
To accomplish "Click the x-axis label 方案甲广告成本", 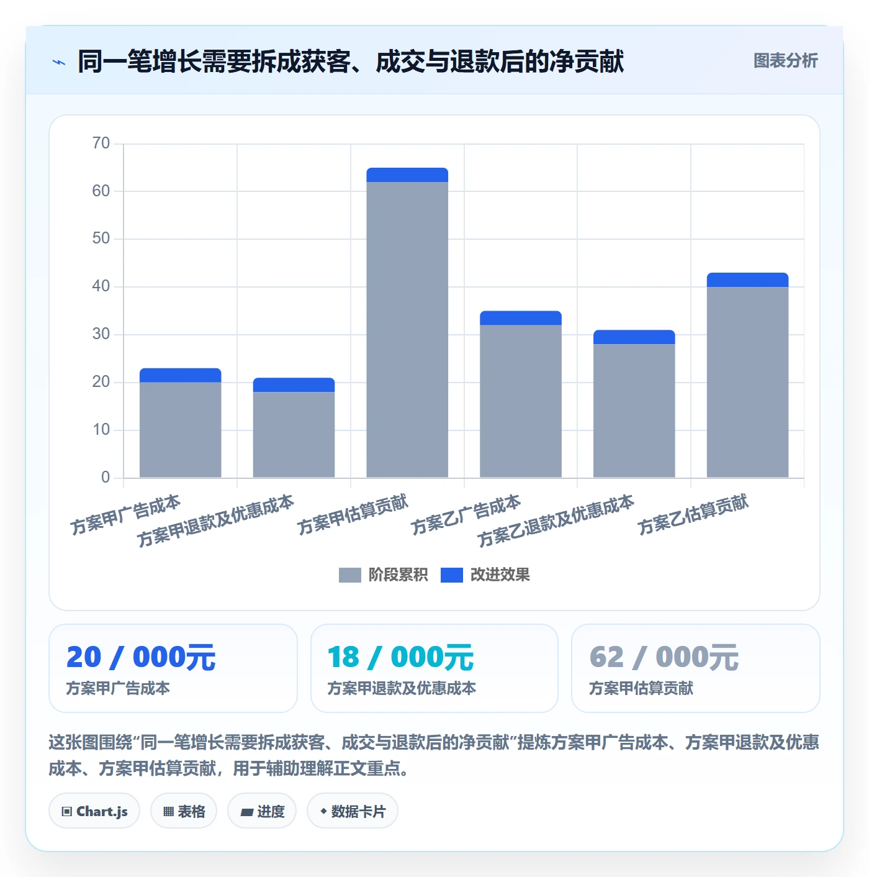I will pyautogui.click(x=125, y=515).
